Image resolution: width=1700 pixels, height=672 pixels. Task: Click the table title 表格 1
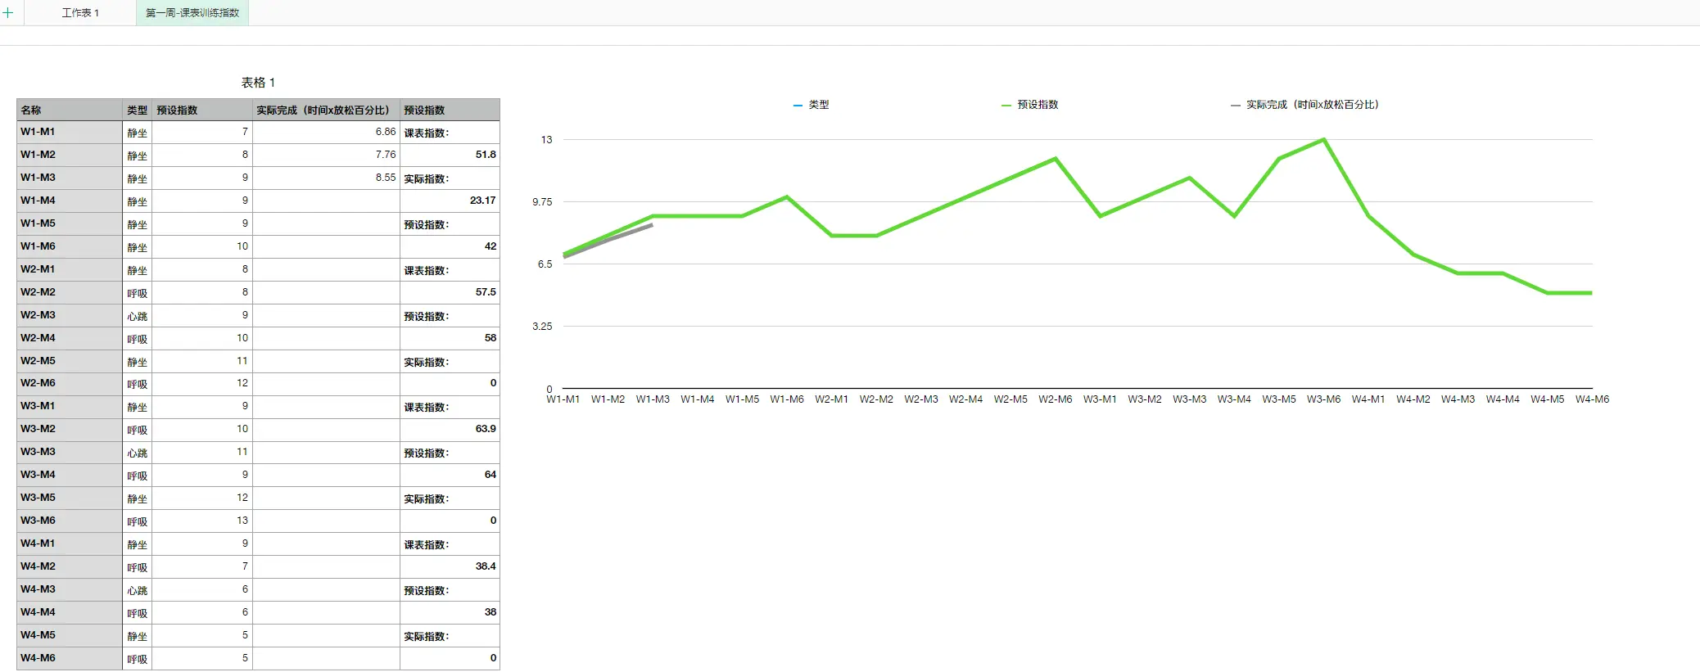tap(258, 83)
